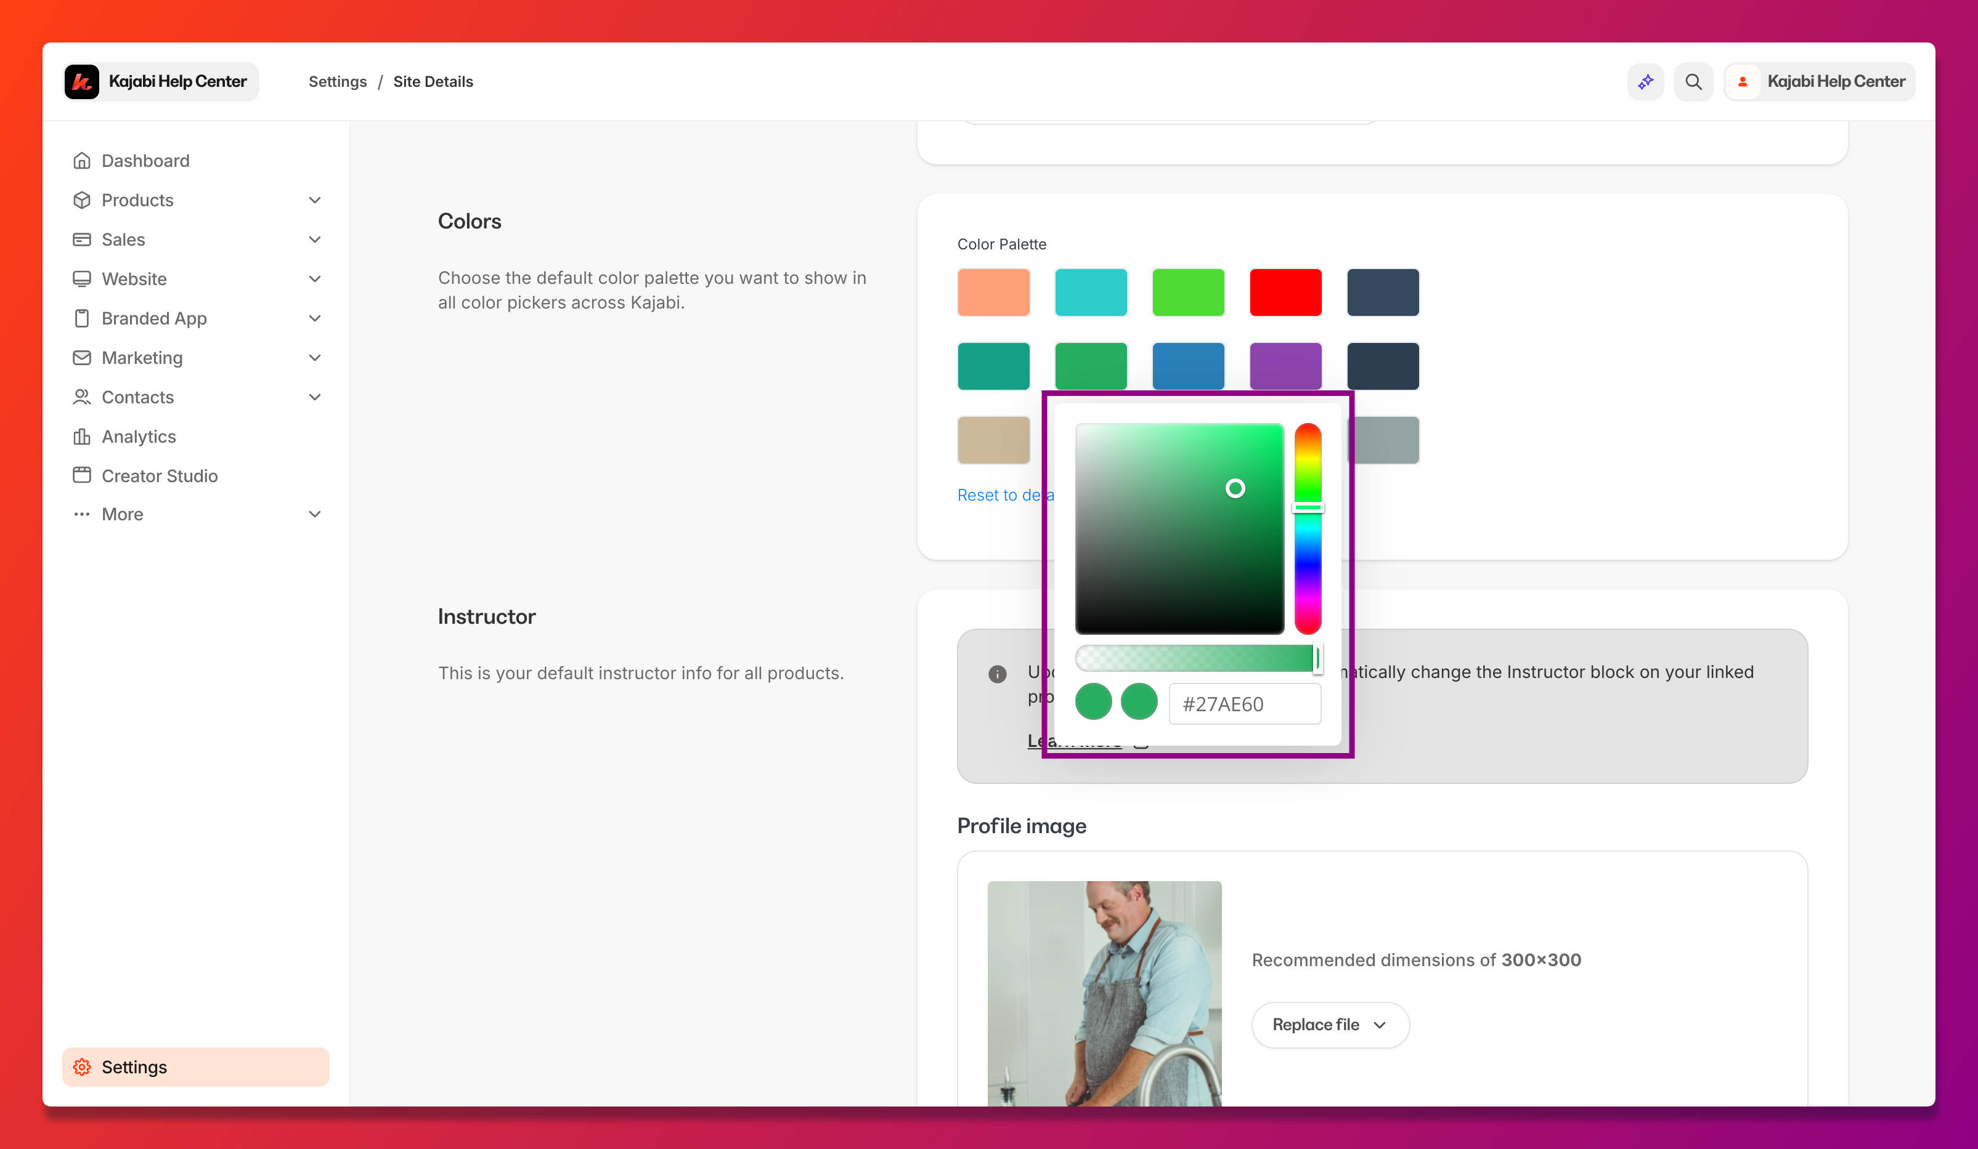1978x1149 pixels.
Task: Click the Website monitor icon
Action: 81,278
